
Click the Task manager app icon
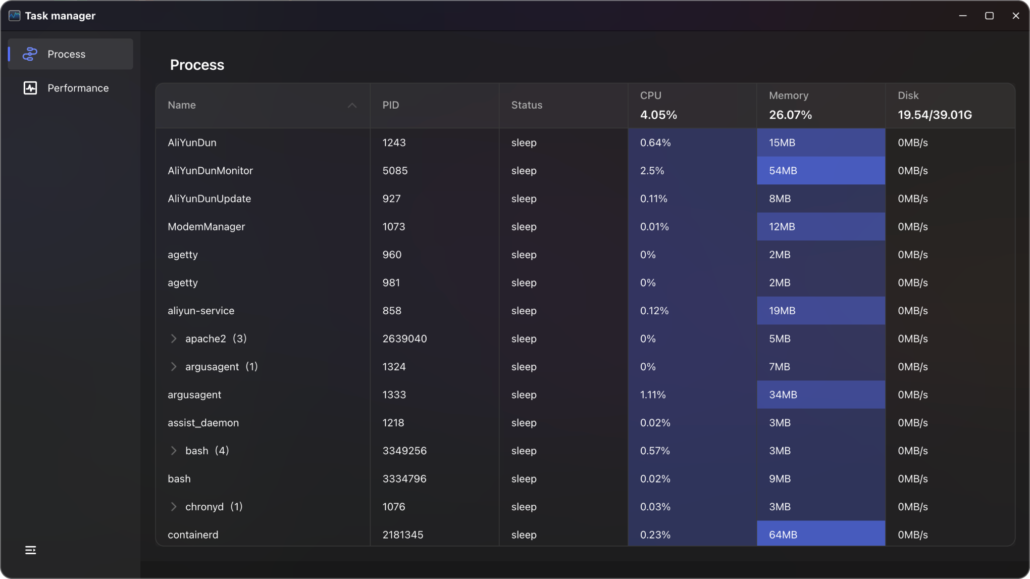point(14,16)
